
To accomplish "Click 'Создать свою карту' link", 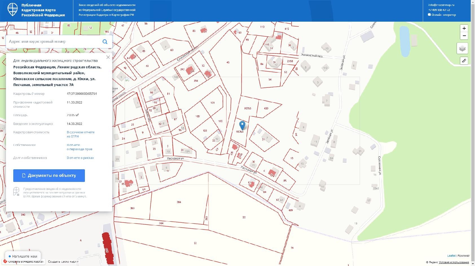I will 63,262.
